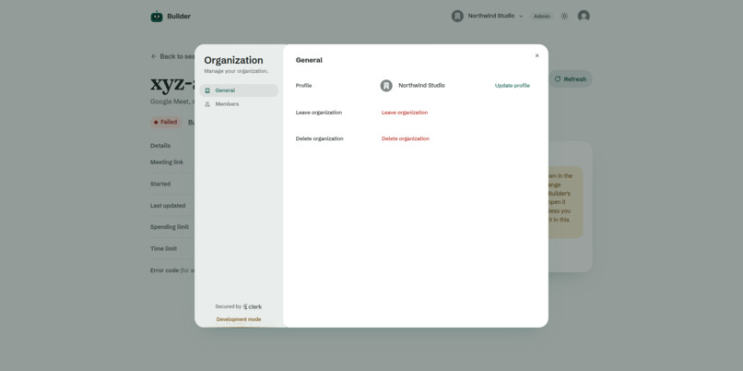Click the Failed status badge

(x=166, y=122)
